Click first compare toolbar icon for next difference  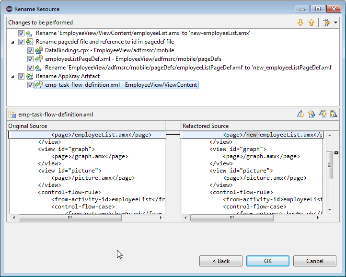point(300,114)
